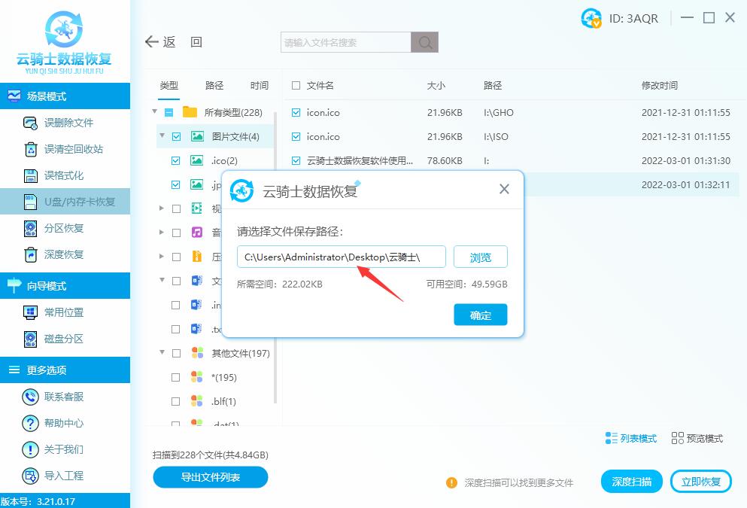Viewport: 747px width, 508px height.
Task: Click the file save path input field
Action: [x=341, y=257]
